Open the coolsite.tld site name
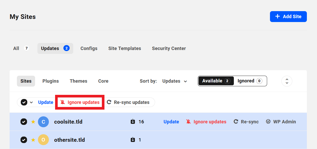This screenshot has width=317, height=149. [x=68, y=122]
